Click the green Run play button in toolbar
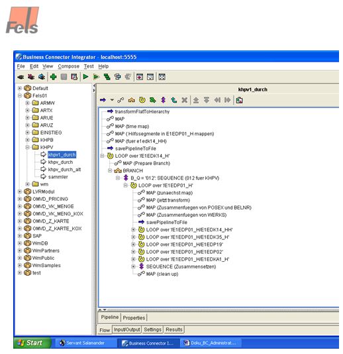Screen dimensions: 343x354 [85, 77]
